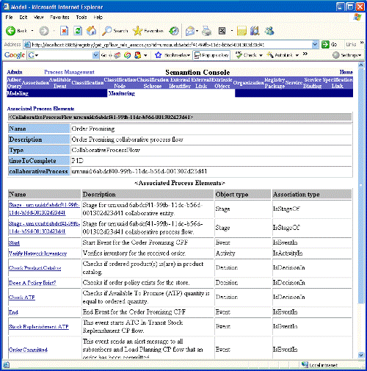
Task: Open the Order Committed link
Action: 28,350
